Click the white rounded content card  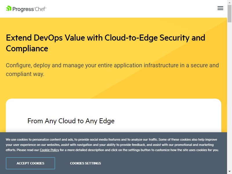(x=113, y=115)
